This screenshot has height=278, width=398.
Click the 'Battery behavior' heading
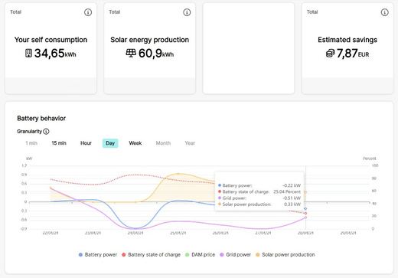pyautogui.click(x=41, y=119)
